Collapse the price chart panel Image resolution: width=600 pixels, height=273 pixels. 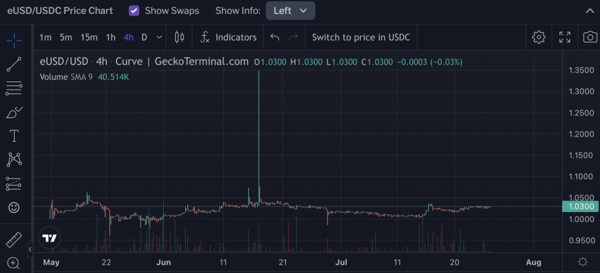pos(589,11)
